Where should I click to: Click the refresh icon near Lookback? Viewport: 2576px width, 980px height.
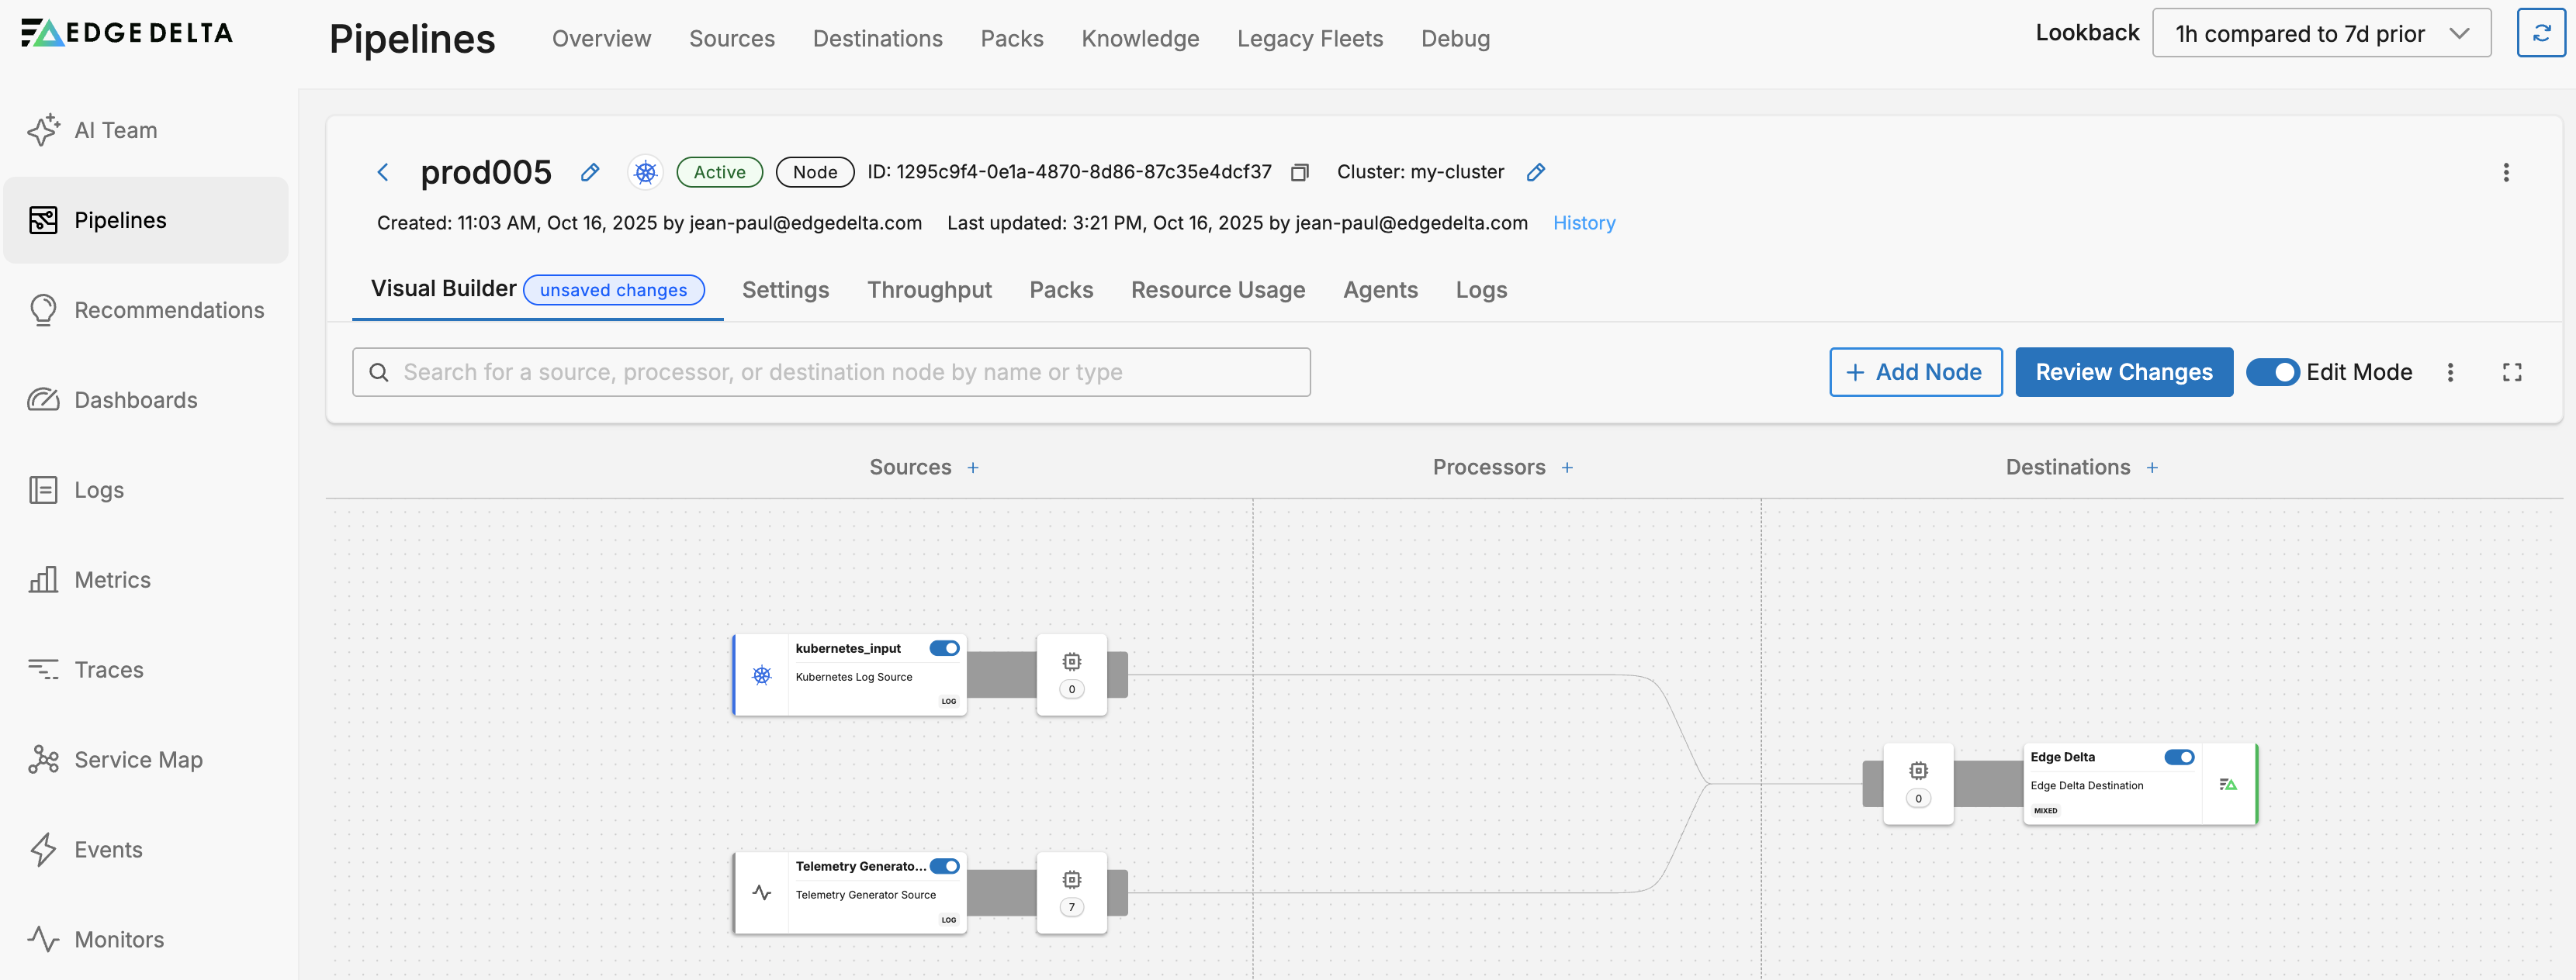[2540, 34]
